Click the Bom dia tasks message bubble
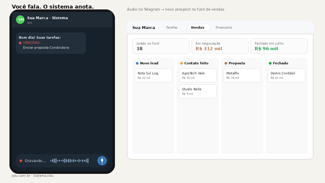 (x=51, y=43)
